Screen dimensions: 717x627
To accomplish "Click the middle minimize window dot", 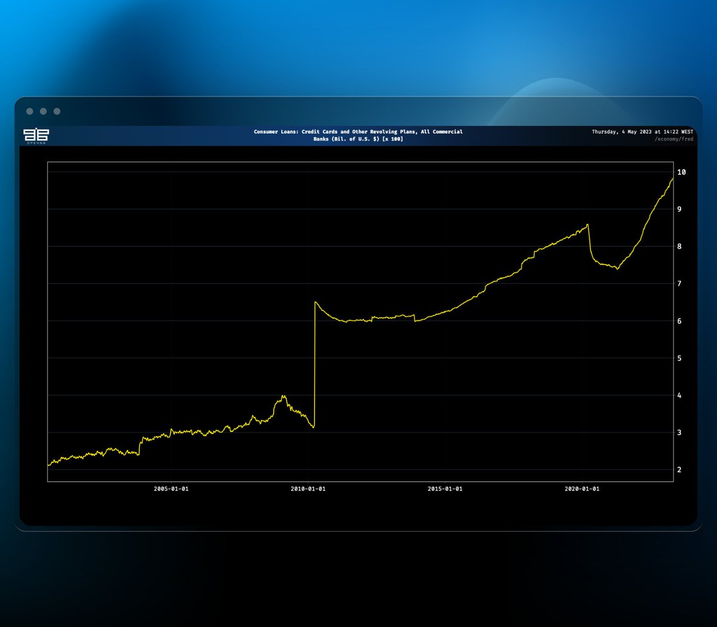I will tap(43, 111).
